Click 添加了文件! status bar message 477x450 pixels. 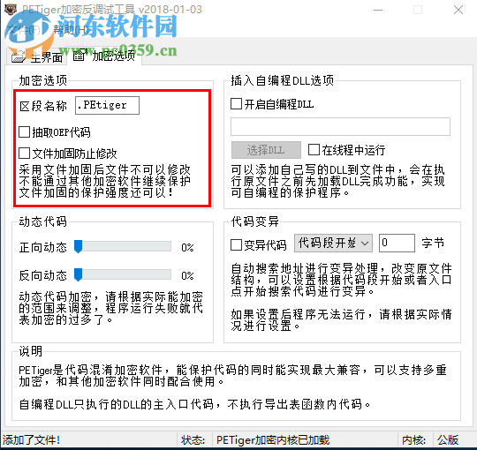pyautogui.click(x=31, y=440)
